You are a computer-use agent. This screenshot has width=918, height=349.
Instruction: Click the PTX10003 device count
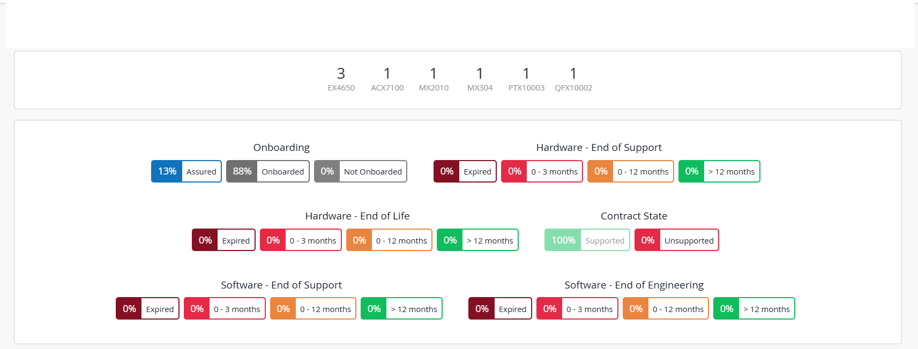(x=526, y=79)
